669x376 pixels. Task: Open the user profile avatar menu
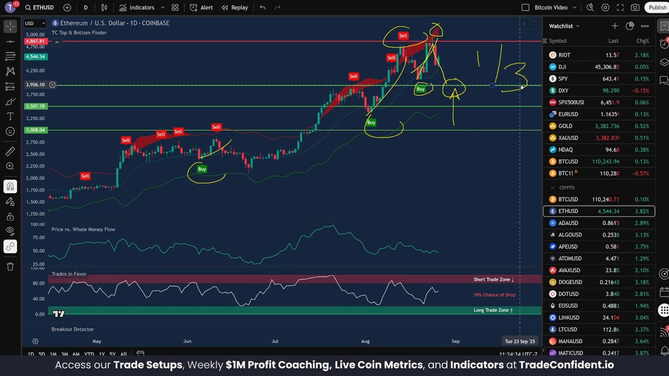coord(10,7)
